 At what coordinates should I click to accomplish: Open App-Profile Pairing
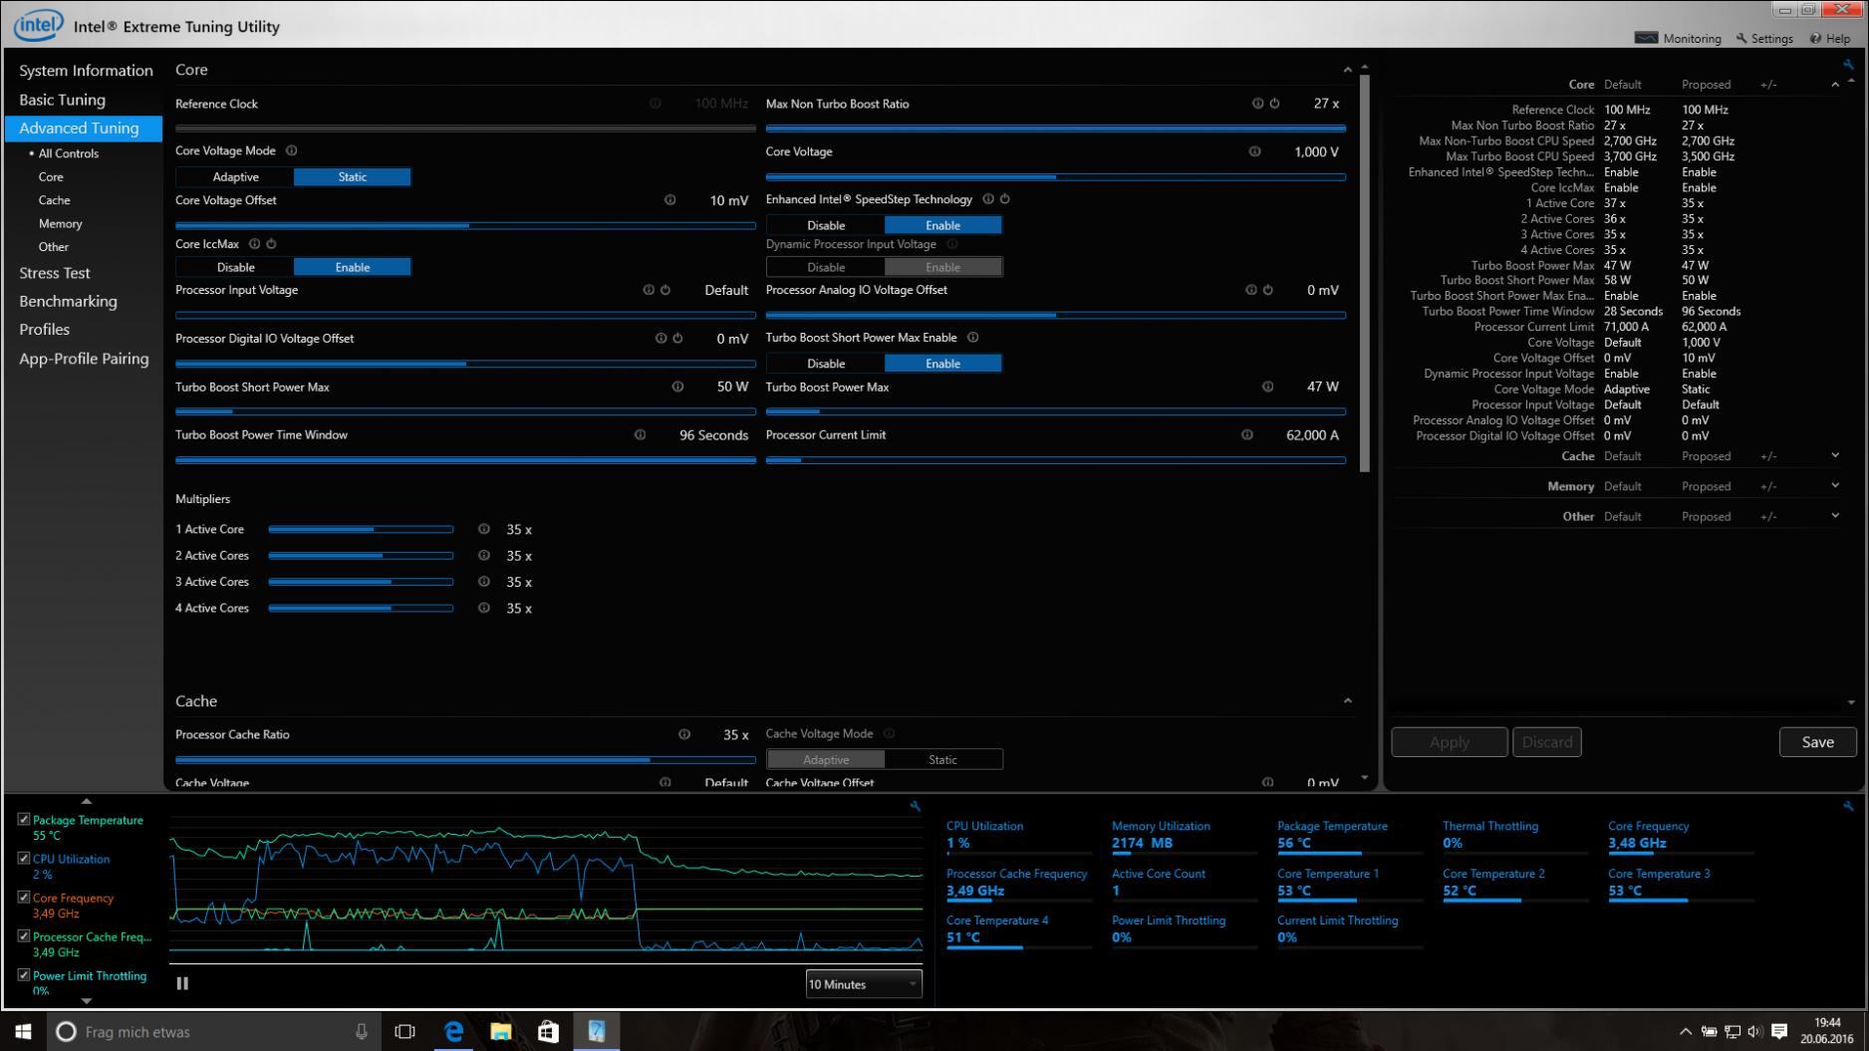(x=84, y=359)
